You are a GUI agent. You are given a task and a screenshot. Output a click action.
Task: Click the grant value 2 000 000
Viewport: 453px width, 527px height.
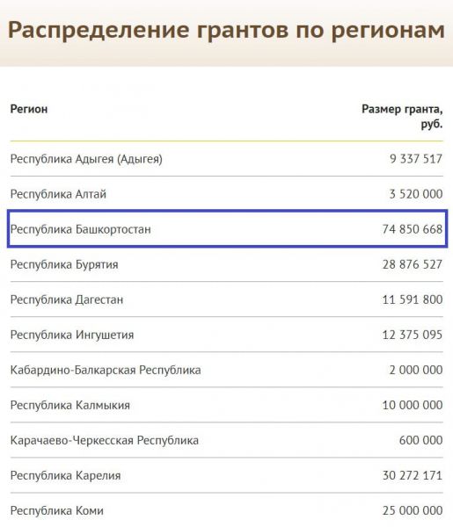pos(416,370)
